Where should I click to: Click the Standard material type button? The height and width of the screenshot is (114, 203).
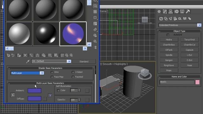click(x=84, y=61)
